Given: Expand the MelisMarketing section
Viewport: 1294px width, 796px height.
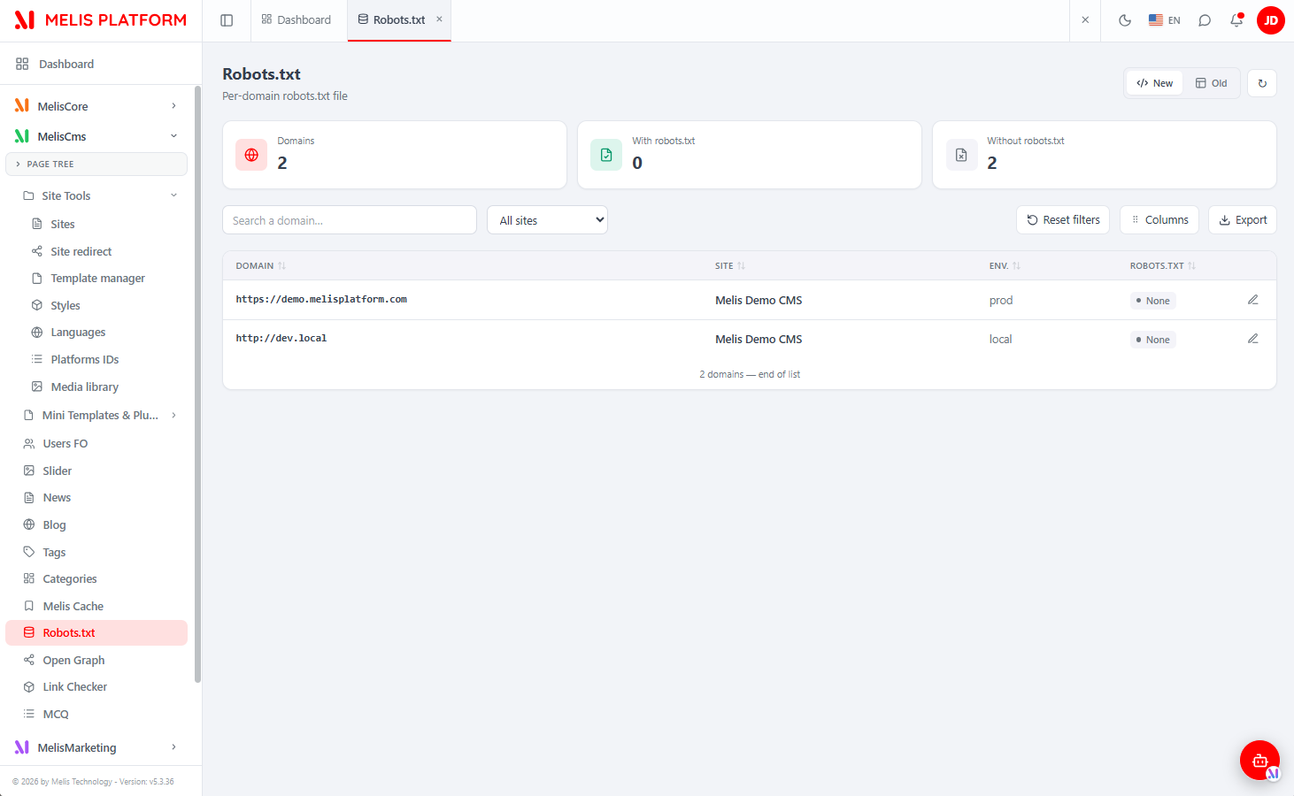Looking at the screenshot, I should [x=96, y=747].
